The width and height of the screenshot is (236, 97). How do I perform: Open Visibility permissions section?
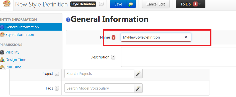coord(12,52)
